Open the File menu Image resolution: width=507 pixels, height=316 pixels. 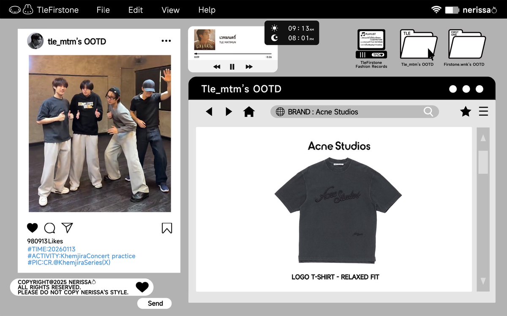103,10
